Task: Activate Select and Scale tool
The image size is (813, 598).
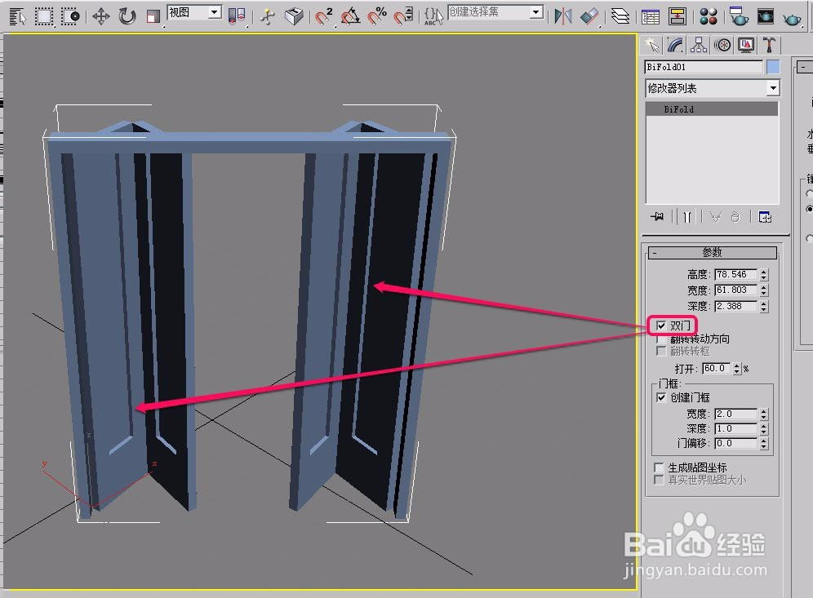Action: 153,16
